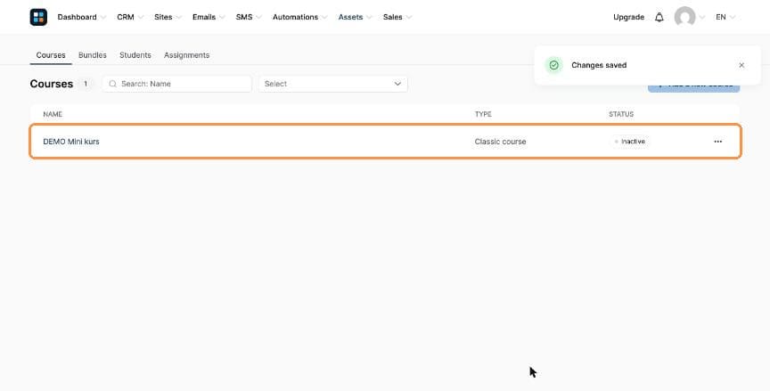Screen dimensions: 770x391
Task: Click the Search: Name field
Action: 176,84
